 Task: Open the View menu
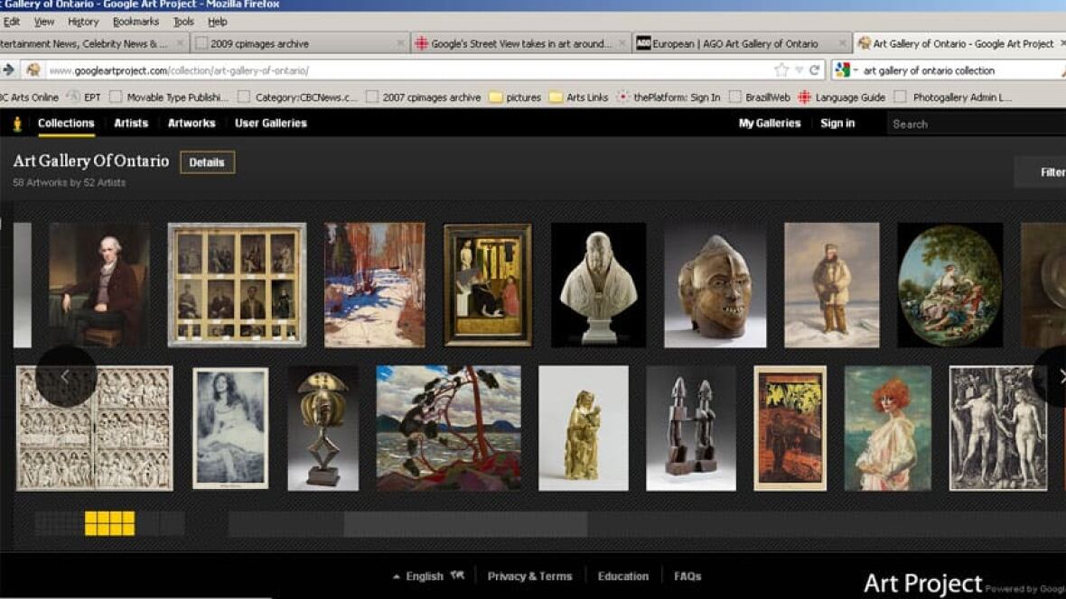click(44, 22)
